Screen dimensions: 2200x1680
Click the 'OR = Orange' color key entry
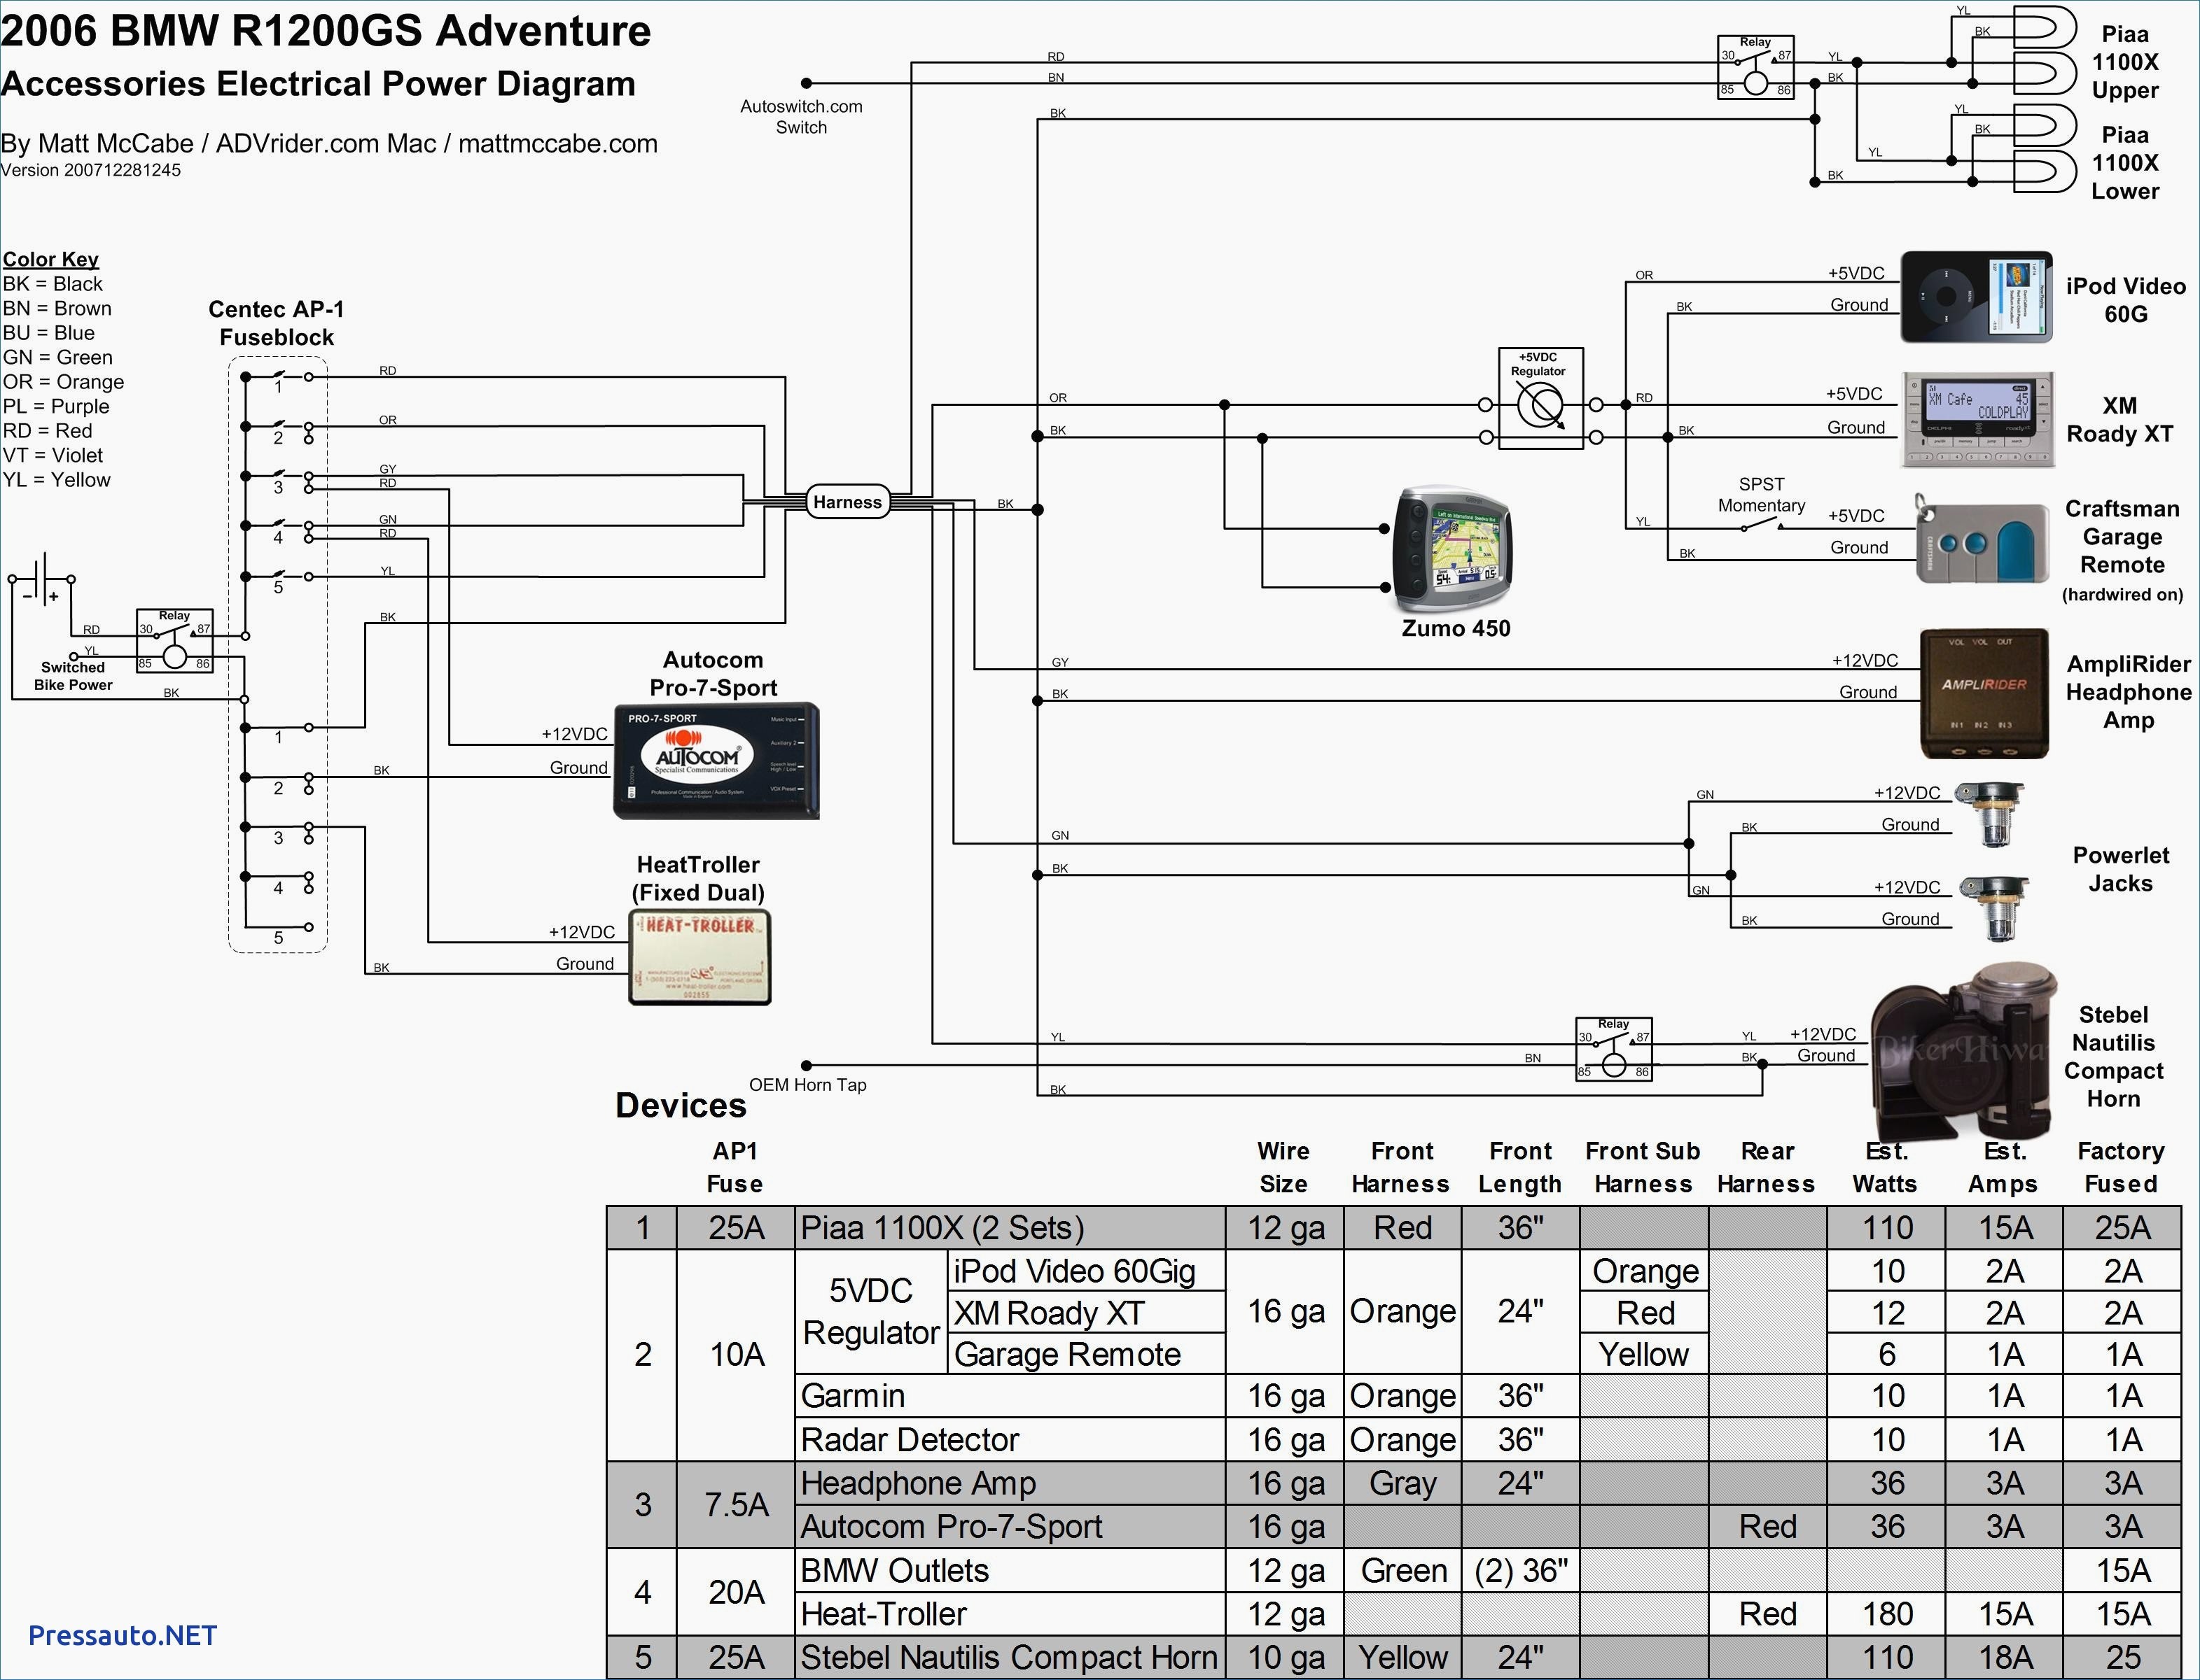tap(63, 382)
